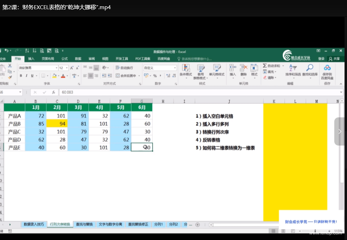The width and height of the screenshot is (347, 240).
Task: Click the comma style icon
Action: 161,75
